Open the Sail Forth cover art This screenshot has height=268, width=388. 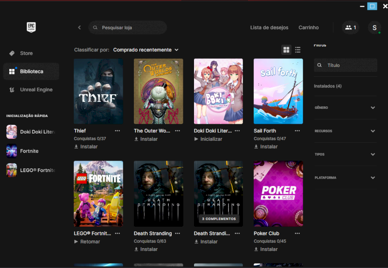(278, 91)
